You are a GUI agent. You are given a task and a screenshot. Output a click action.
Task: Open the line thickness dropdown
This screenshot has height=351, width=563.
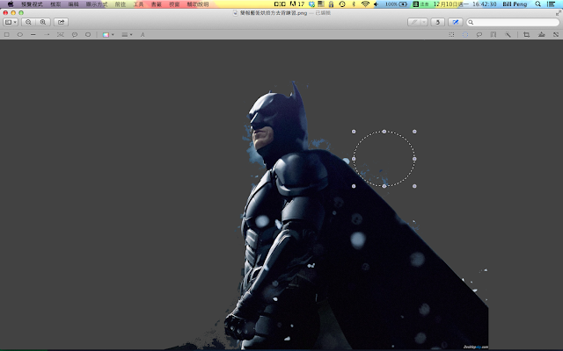[x=127, y=35]
